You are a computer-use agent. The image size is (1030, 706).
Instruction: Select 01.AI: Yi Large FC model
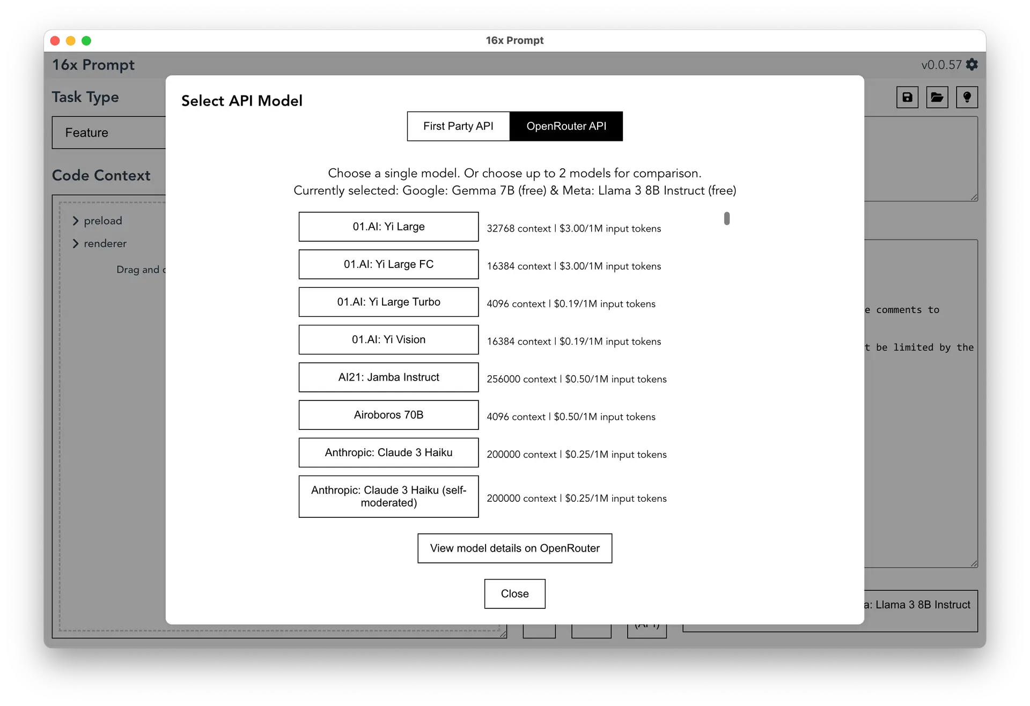pos(387,264)
